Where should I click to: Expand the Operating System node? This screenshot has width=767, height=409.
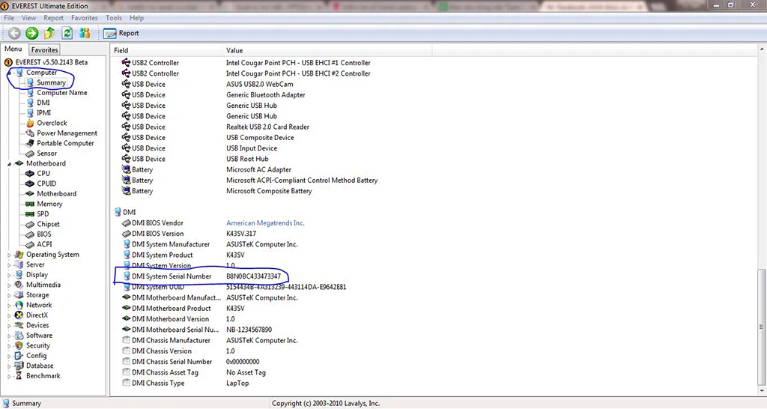[9, 255]
